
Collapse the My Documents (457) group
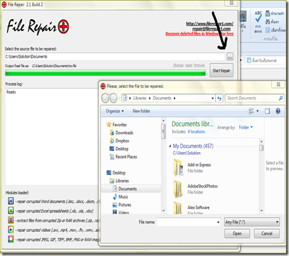tap(170, 146)
